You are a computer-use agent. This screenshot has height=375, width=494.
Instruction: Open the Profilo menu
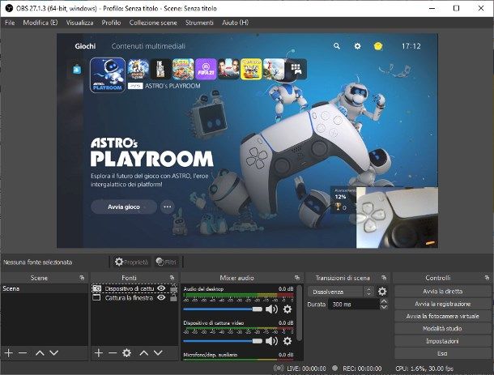pos(111,23)
